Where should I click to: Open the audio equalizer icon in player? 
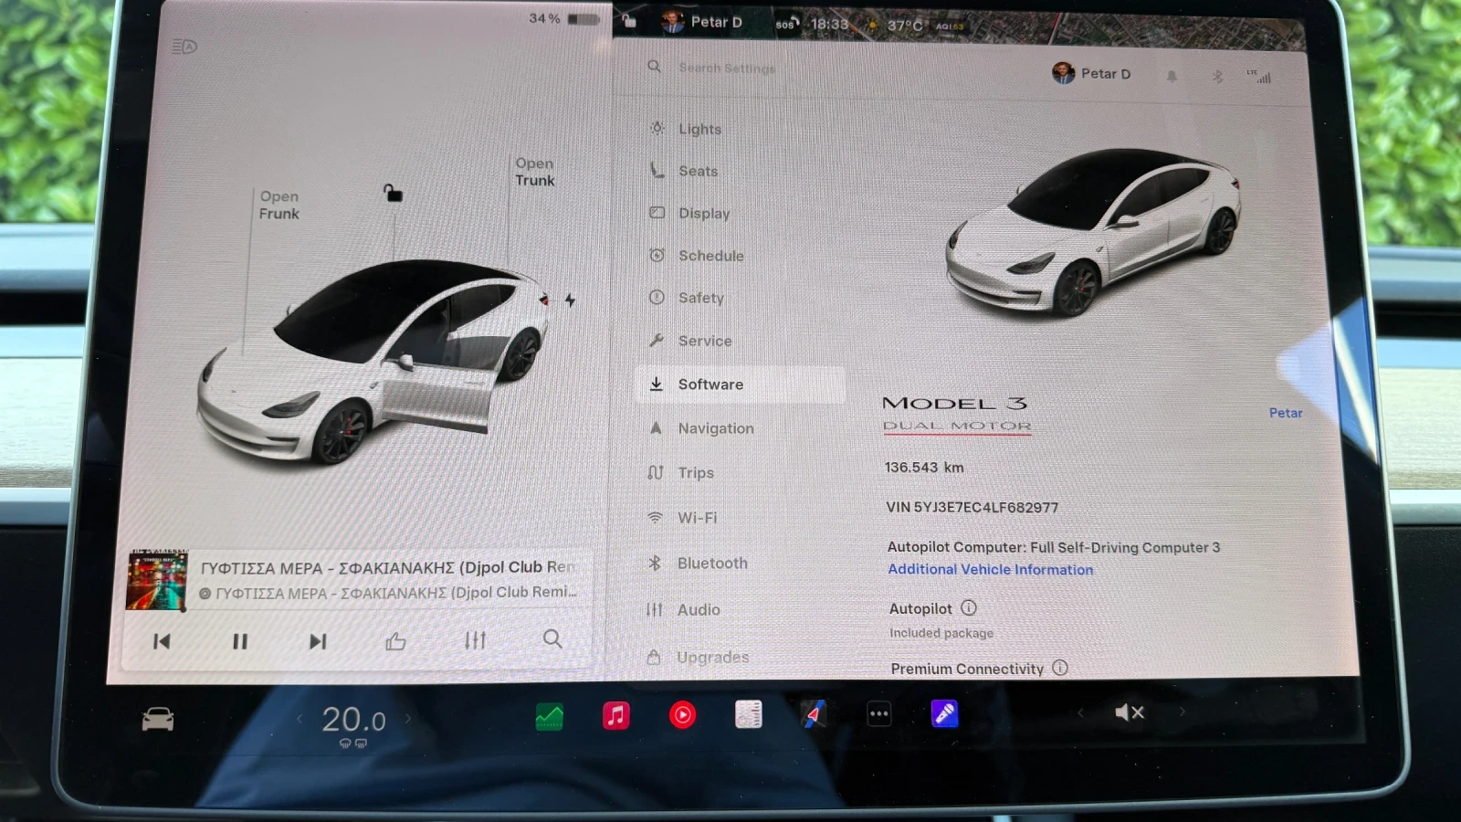(x=475, y=640)
